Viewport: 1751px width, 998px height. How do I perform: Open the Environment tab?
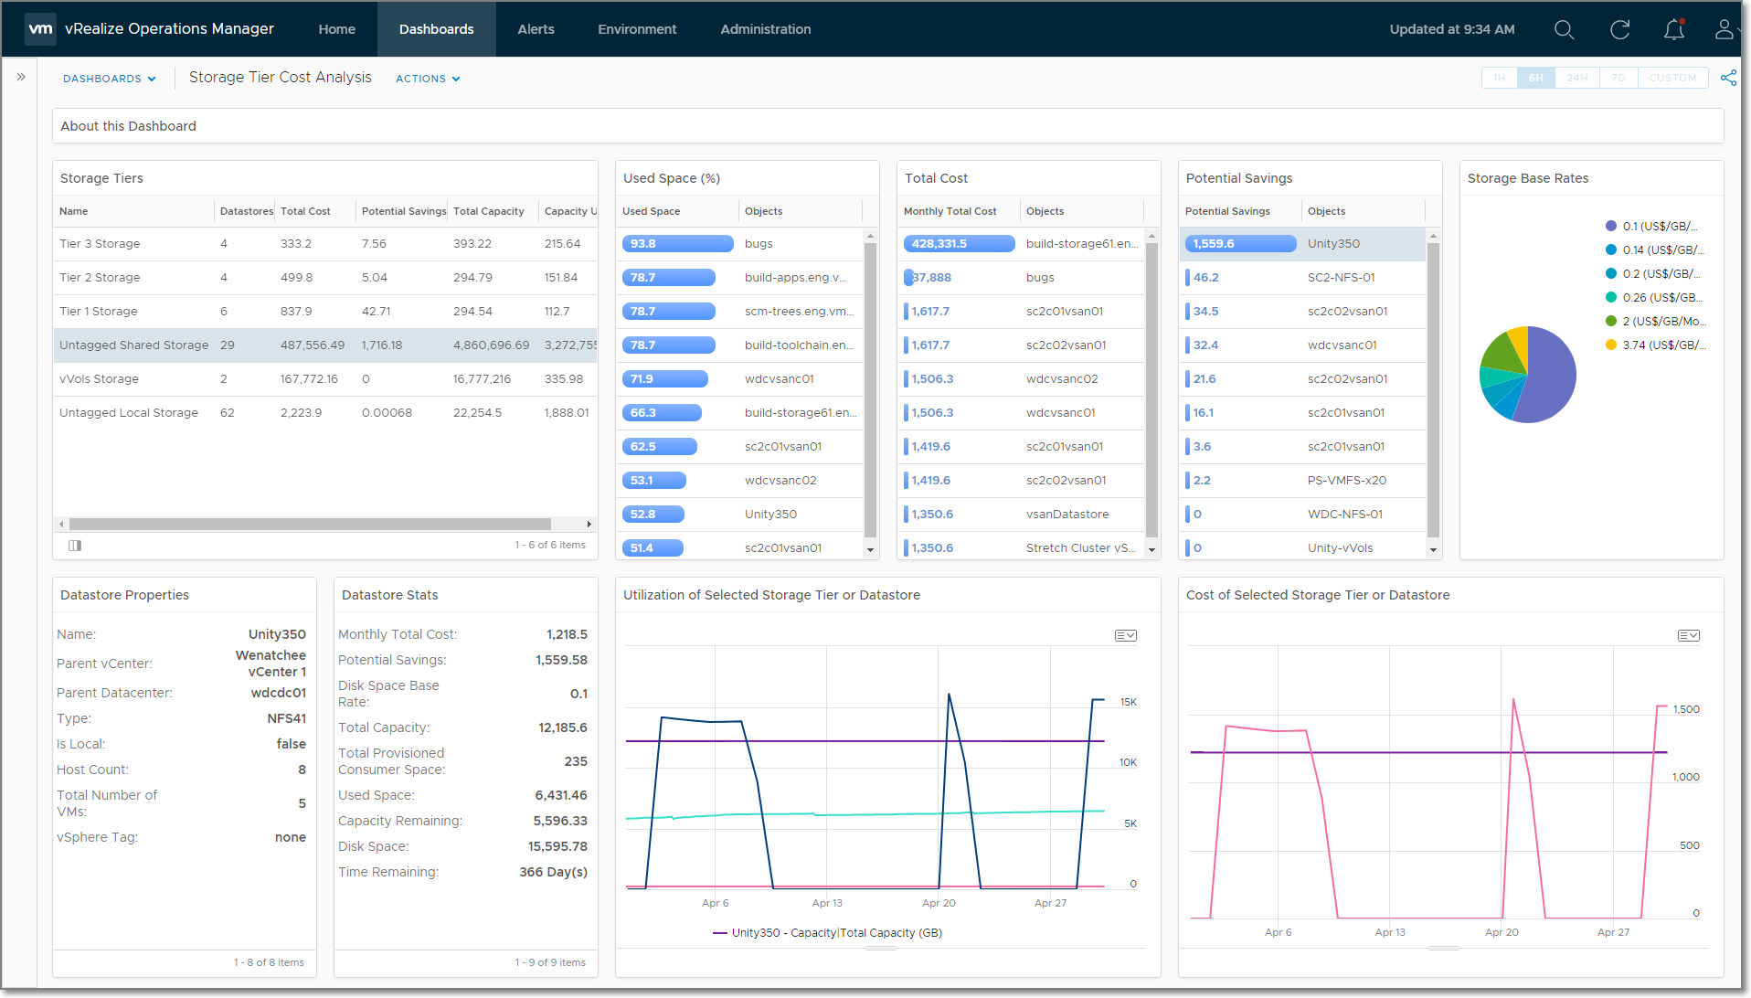pos(637,29)
